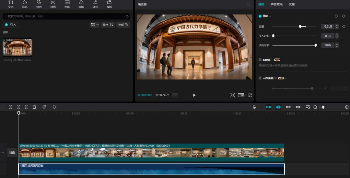Click the 音量 volume slider handle
The height and width of the screenshot is (178, 350).
(300, 26)
